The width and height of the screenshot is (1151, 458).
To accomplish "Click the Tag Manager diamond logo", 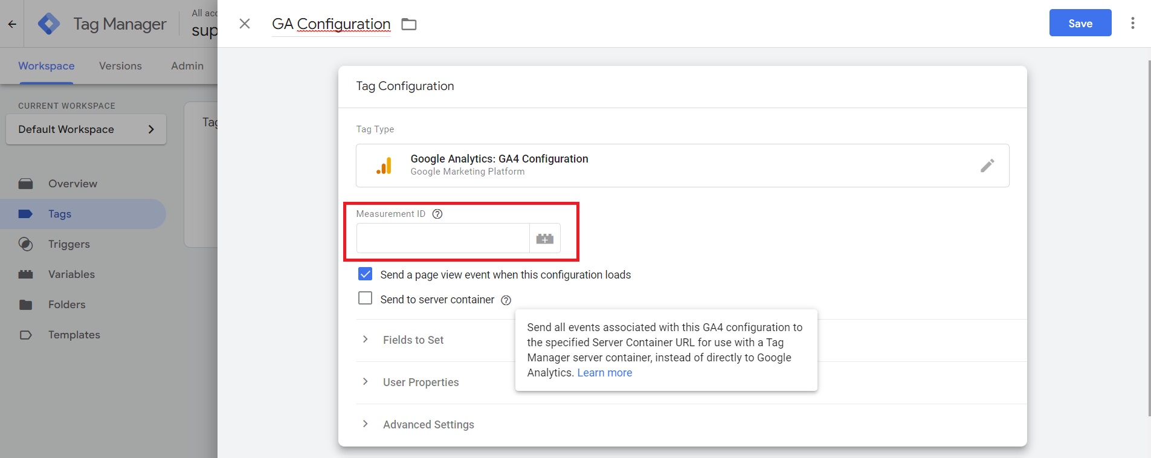I will 49,24.
